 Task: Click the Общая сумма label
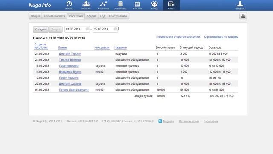(x=143, y=96)
